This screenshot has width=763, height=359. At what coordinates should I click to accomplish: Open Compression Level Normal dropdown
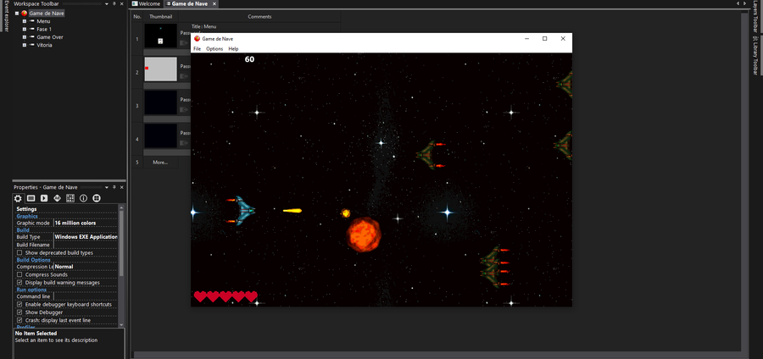[85, 267]
